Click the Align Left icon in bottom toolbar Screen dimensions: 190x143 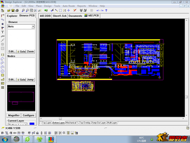3,133
